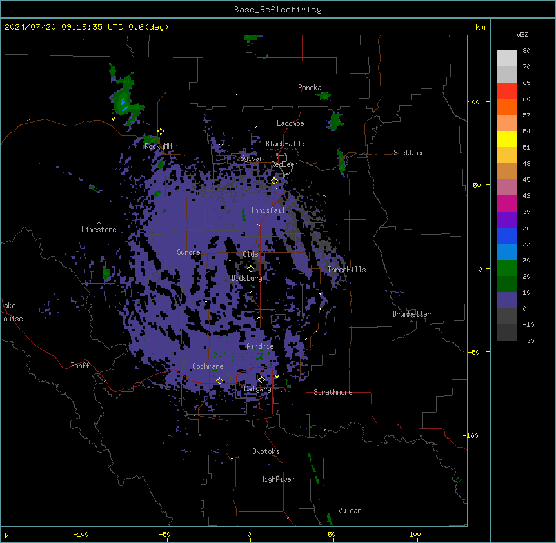The image size is (556, 543).
Task: Click the RedDeer city label
Action: (x=284, y=164)
